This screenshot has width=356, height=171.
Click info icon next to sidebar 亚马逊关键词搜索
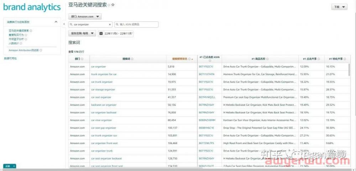[x=31, y=31]
